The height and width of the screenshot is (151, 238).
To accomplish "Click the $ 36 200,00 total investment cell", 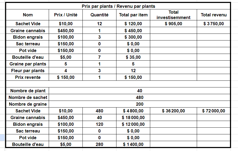I will (x=173, y=111).
